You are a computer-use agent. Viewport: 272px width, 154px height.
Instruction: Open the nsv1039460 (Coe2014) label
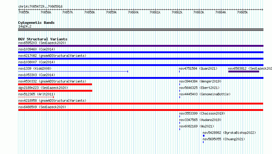click(x=37, y=49)
